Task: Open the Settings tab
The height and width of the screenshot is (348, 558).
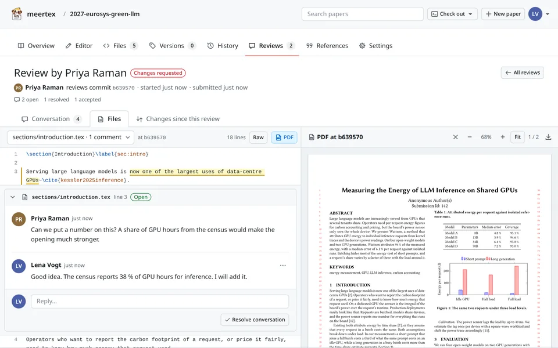Action: click(x=375, y=45)
